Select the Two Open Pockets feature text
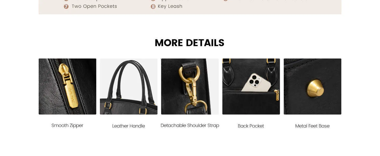This screenshot has width=380, height=156. [94, 6]
